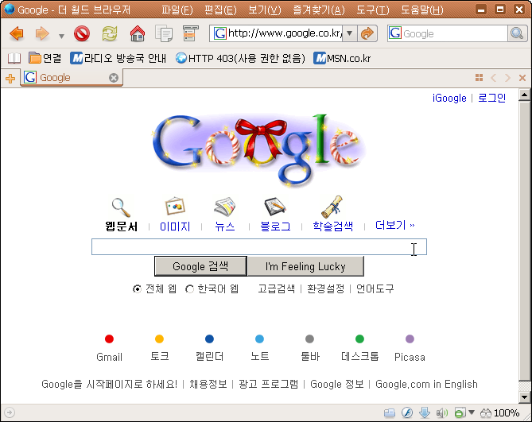Click the red Stop loading icon

click(x=82, y=33)
